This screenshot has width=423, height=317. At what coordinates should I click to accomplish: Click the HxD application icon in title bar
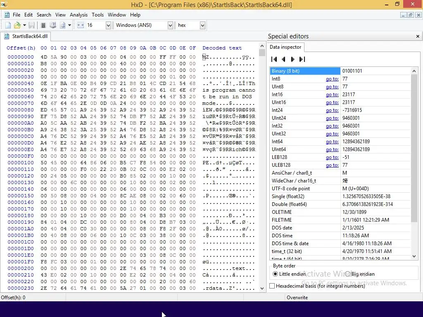tap(4, 4)
